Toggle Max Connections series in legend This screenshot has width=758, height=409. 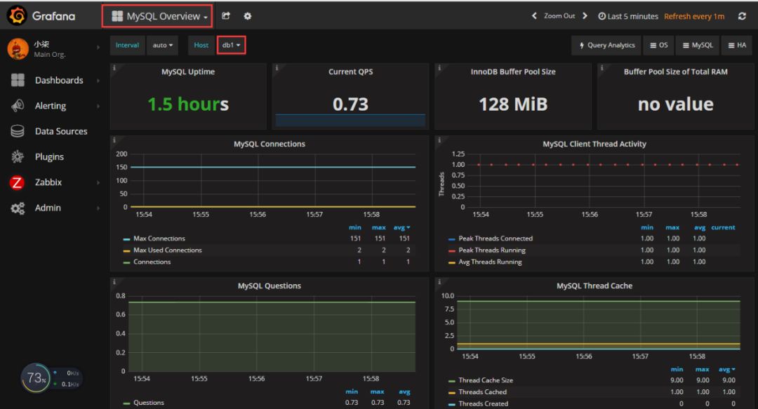coord(159,239)
